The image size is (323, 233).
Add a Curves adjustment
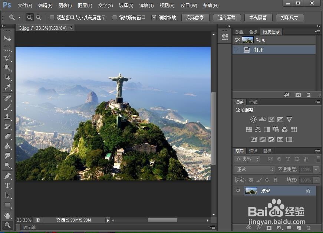click(x=271, y=119)
